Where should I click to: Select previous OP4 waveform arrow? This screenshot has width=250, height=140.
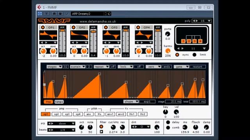pyautogui.click(x=137, y=42)
